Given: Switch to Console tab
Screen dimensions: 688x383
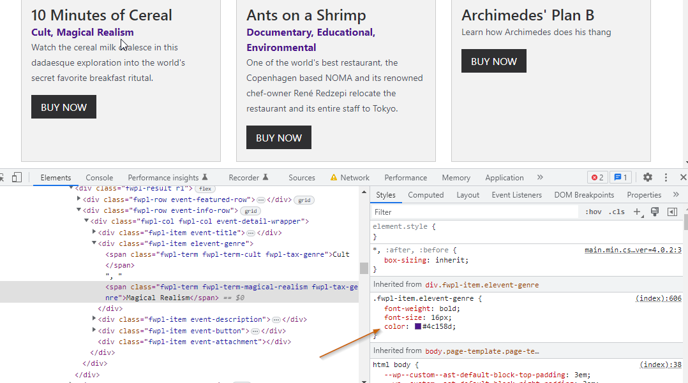Looking at the screenshot, I should pos(99,177).
